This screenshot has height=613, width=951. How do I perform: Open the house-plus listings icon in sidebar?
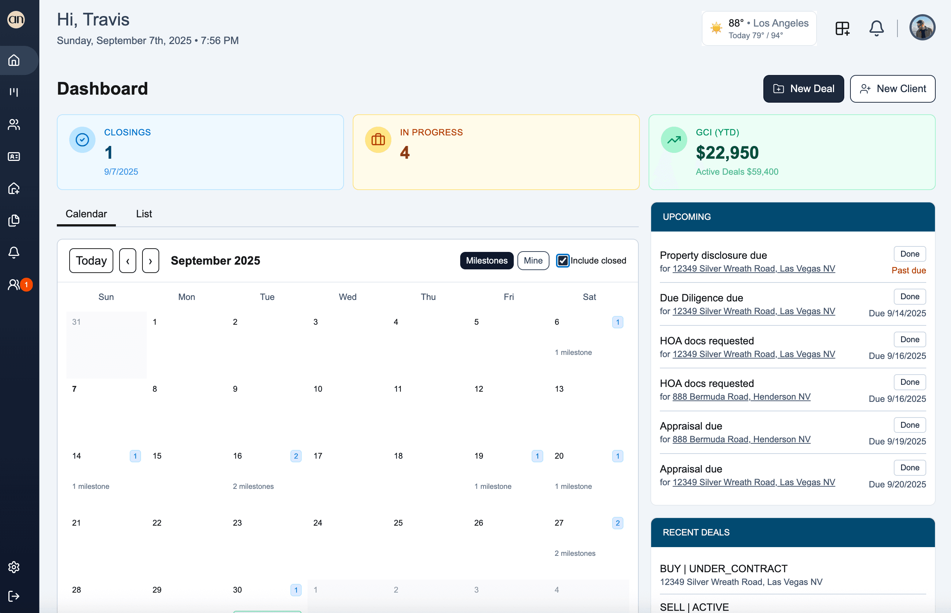pyautogui.click(x=14, y=188)
